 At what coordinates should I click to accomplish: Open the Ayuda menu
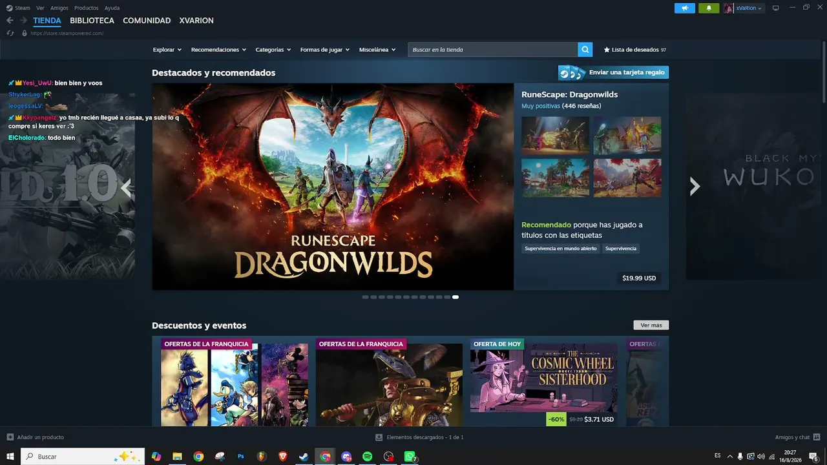[x=112, y=8]
